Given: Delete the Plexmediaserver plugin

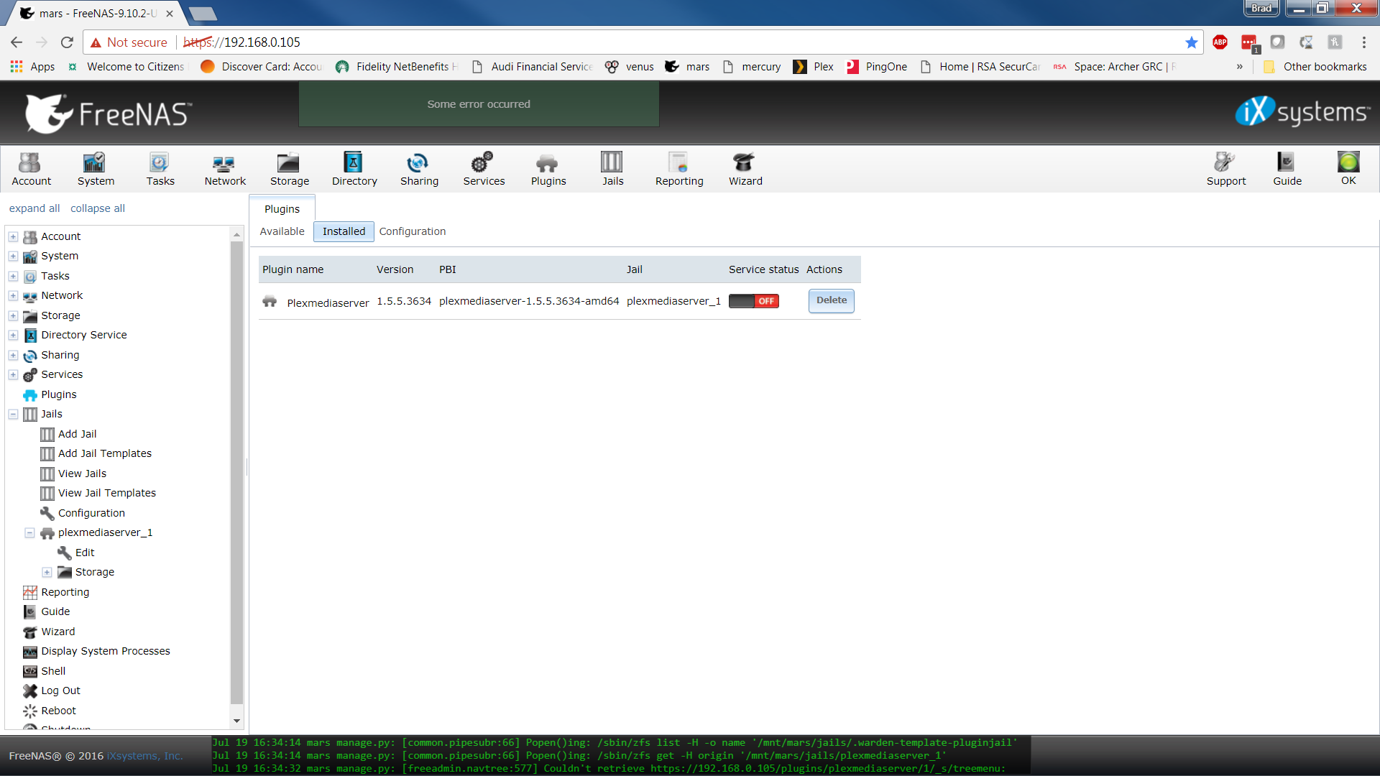Looking at the screenshot, I should (832, 301).
